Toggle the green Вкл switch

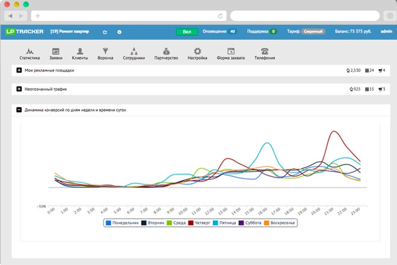186,31
